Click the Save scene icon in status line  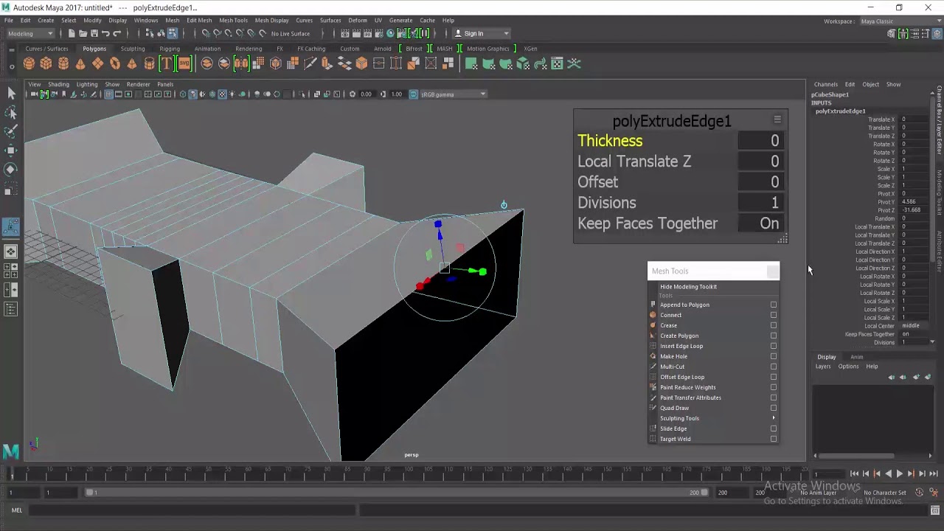pyautogui.click(x=93, y=33)
